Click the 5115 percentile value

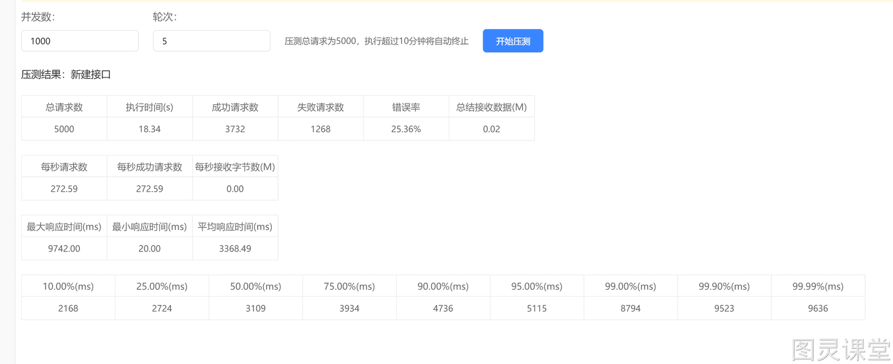coord(537,308)
